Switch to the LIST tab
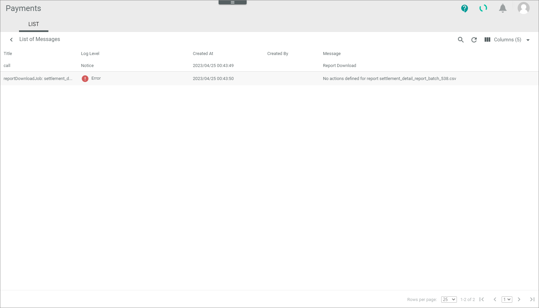This screenshot has height=308, width=539. point(33,24)
